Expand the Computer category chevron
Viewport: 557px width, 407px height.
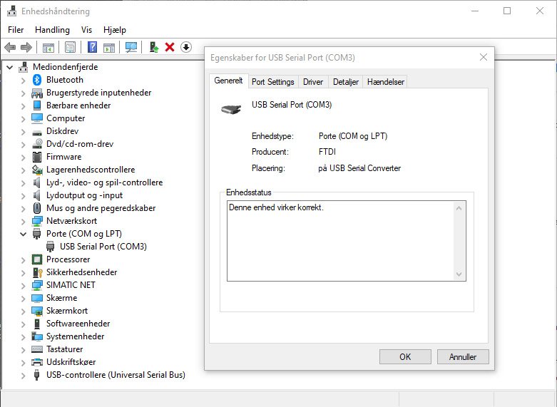(23, 118)
